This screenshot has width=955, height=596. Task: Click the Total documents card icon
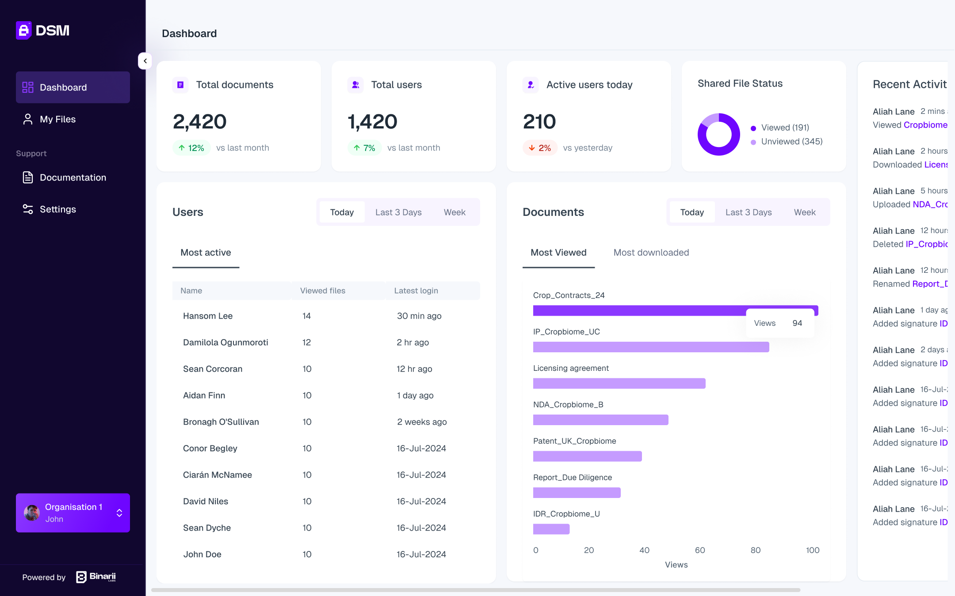(180, 85)
